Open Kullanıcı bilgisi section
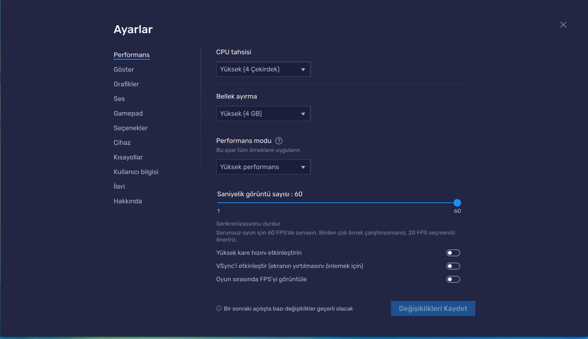Screen dimensions: 588x339 point(136,172)
